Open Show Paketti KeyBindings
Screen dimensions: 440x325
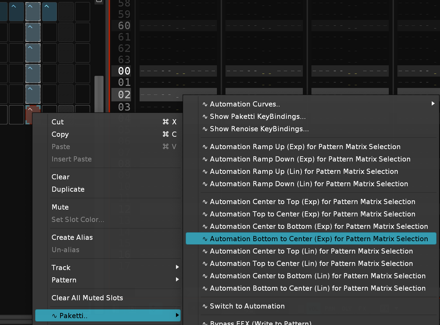pos(257,116)
